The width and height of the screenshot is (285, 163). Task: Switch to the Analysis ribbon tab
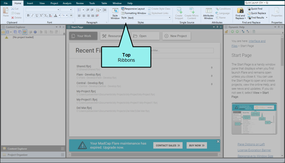point(67,3)
